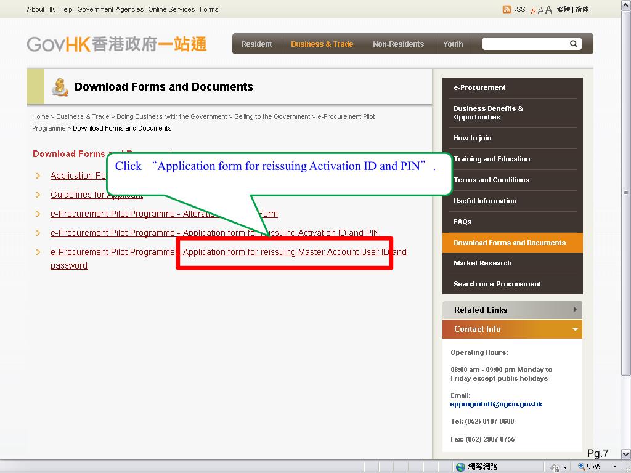Open reissuing Activation ID and PIN form
This screenshot has width=631, height=473.
tap(214, 233)
